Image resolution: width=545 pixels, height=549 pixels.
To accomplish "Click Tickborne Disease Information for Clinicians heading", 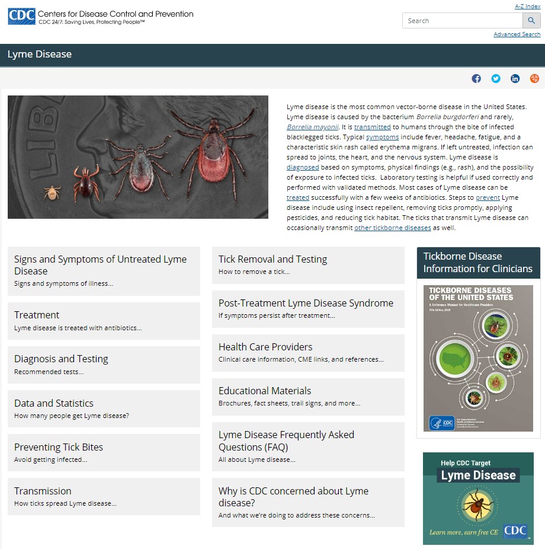I will coord(478,263).
